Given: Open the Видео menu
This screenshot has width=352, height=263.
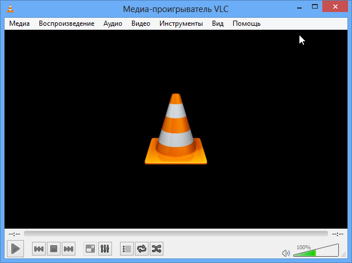Looking at the screenshot, I should coord(141,23).
